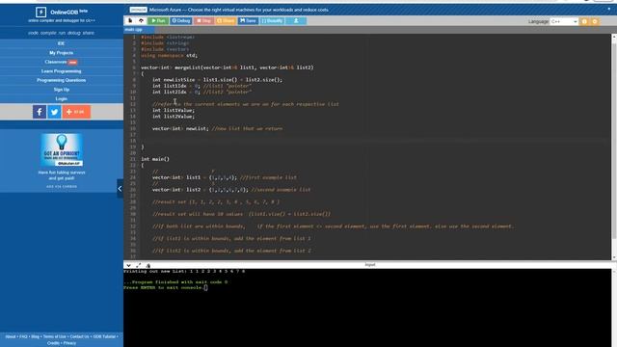Click the 'using namespace std;' line
This screenshot has height=347, width=617.
(170, 56)
